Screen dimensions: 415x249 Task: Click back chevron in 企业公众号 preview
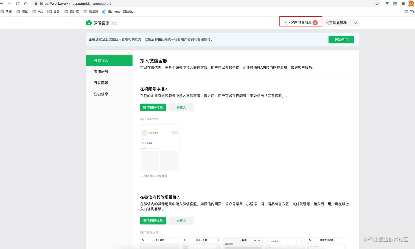(x=184, y=240)
